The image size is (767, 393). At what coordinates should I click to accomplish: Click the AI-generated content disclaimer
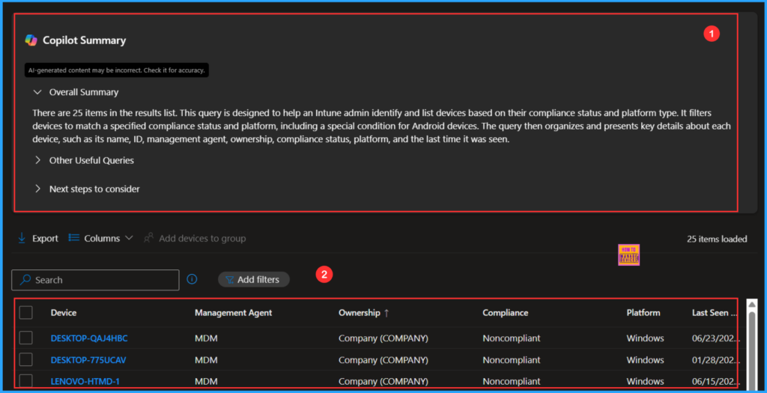point(116,70)
